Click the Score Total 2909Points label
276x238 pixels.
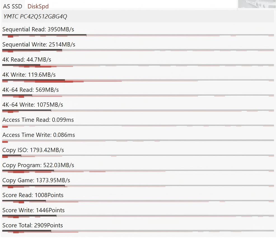click(x=32, y=225)
